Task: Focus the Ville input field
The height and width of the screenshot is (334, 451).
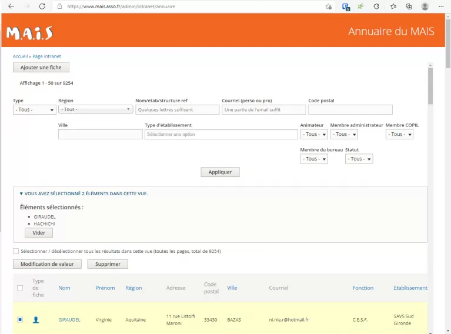Action: point(101,134)
